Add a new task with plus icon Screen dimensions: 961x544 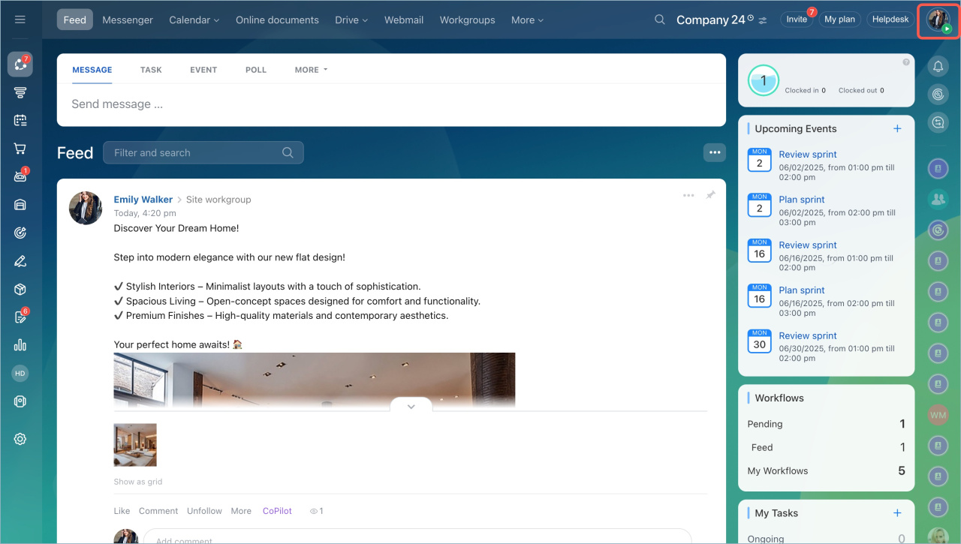pyautogui.click(x=897, y=513)
